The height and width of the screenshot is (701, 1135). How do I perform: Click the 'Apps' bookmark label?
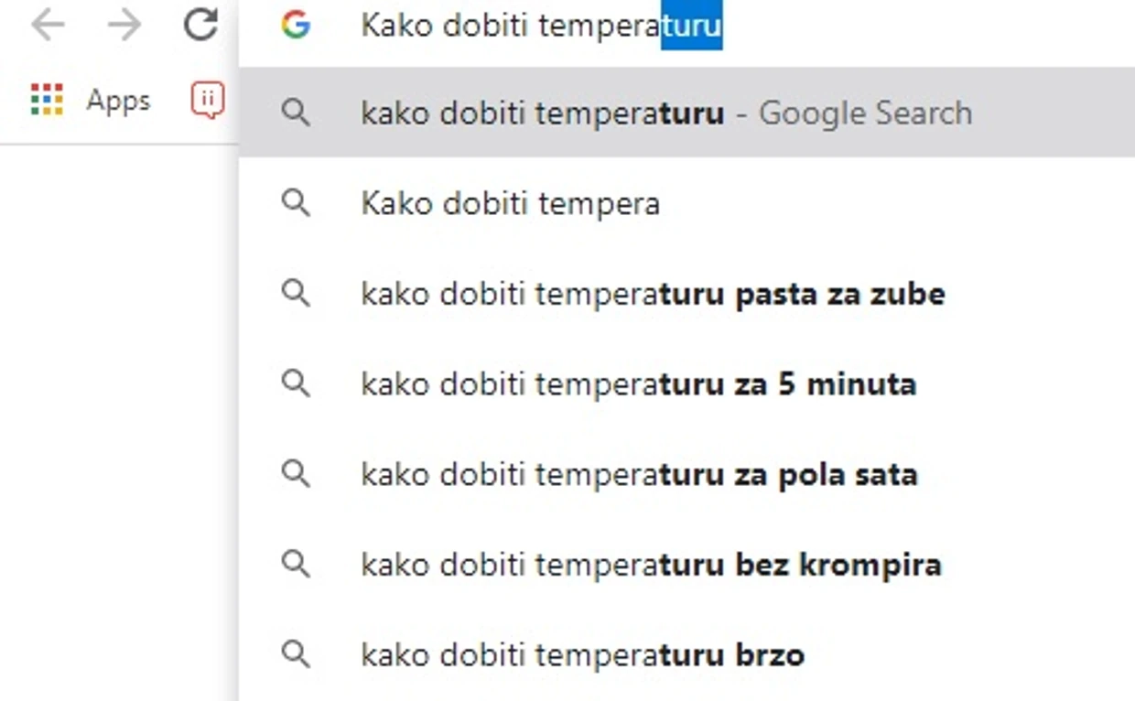coord(118,100)
